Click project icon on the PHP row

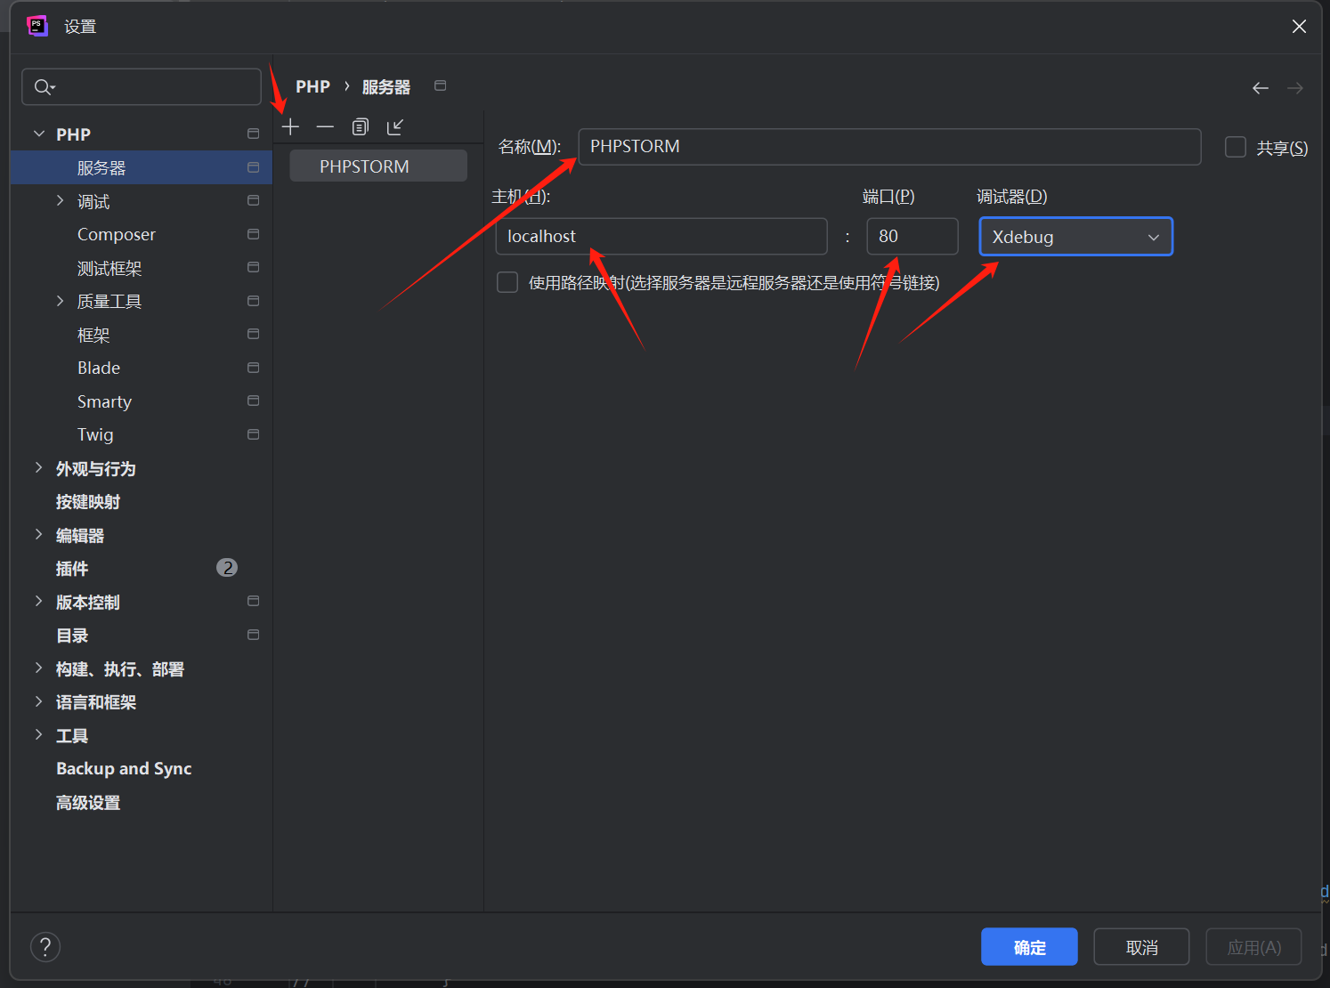coord(253,134)
